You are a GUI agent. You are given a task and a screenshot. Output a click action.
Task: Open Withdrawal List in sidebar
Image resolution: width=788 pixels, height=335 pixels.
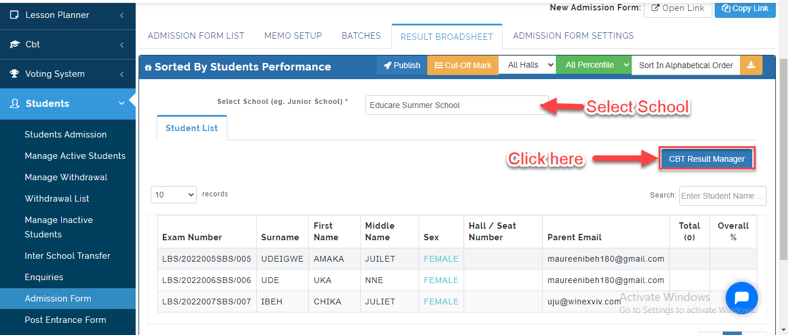[x=57, y=199]
